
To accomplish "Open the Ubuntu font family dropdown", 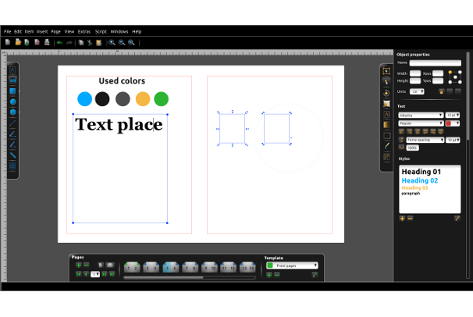I will click(421, 115).
